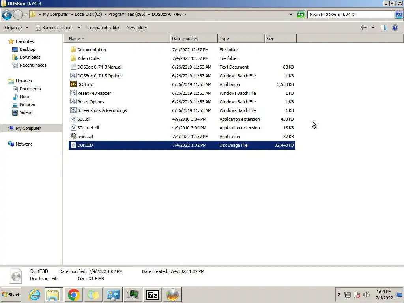Navigate to Program Files (x86) in breadcrumb
Image resolution: width=404 pixels, height=303 pixels.
[x=127, y=14]
